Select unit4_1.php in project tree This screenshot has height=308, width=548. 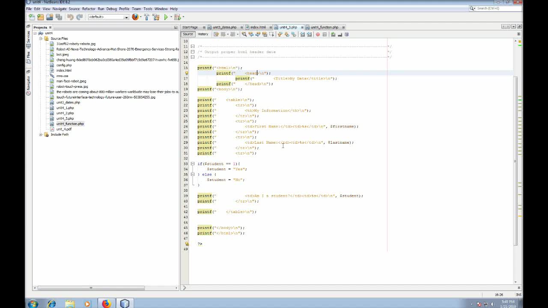pos(65,108)
